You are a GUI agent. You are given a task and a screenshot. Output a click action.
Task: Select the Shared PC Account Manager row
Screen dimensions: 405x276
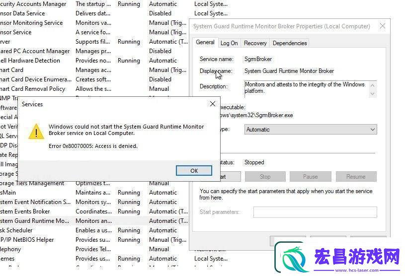tap(94, 51)
